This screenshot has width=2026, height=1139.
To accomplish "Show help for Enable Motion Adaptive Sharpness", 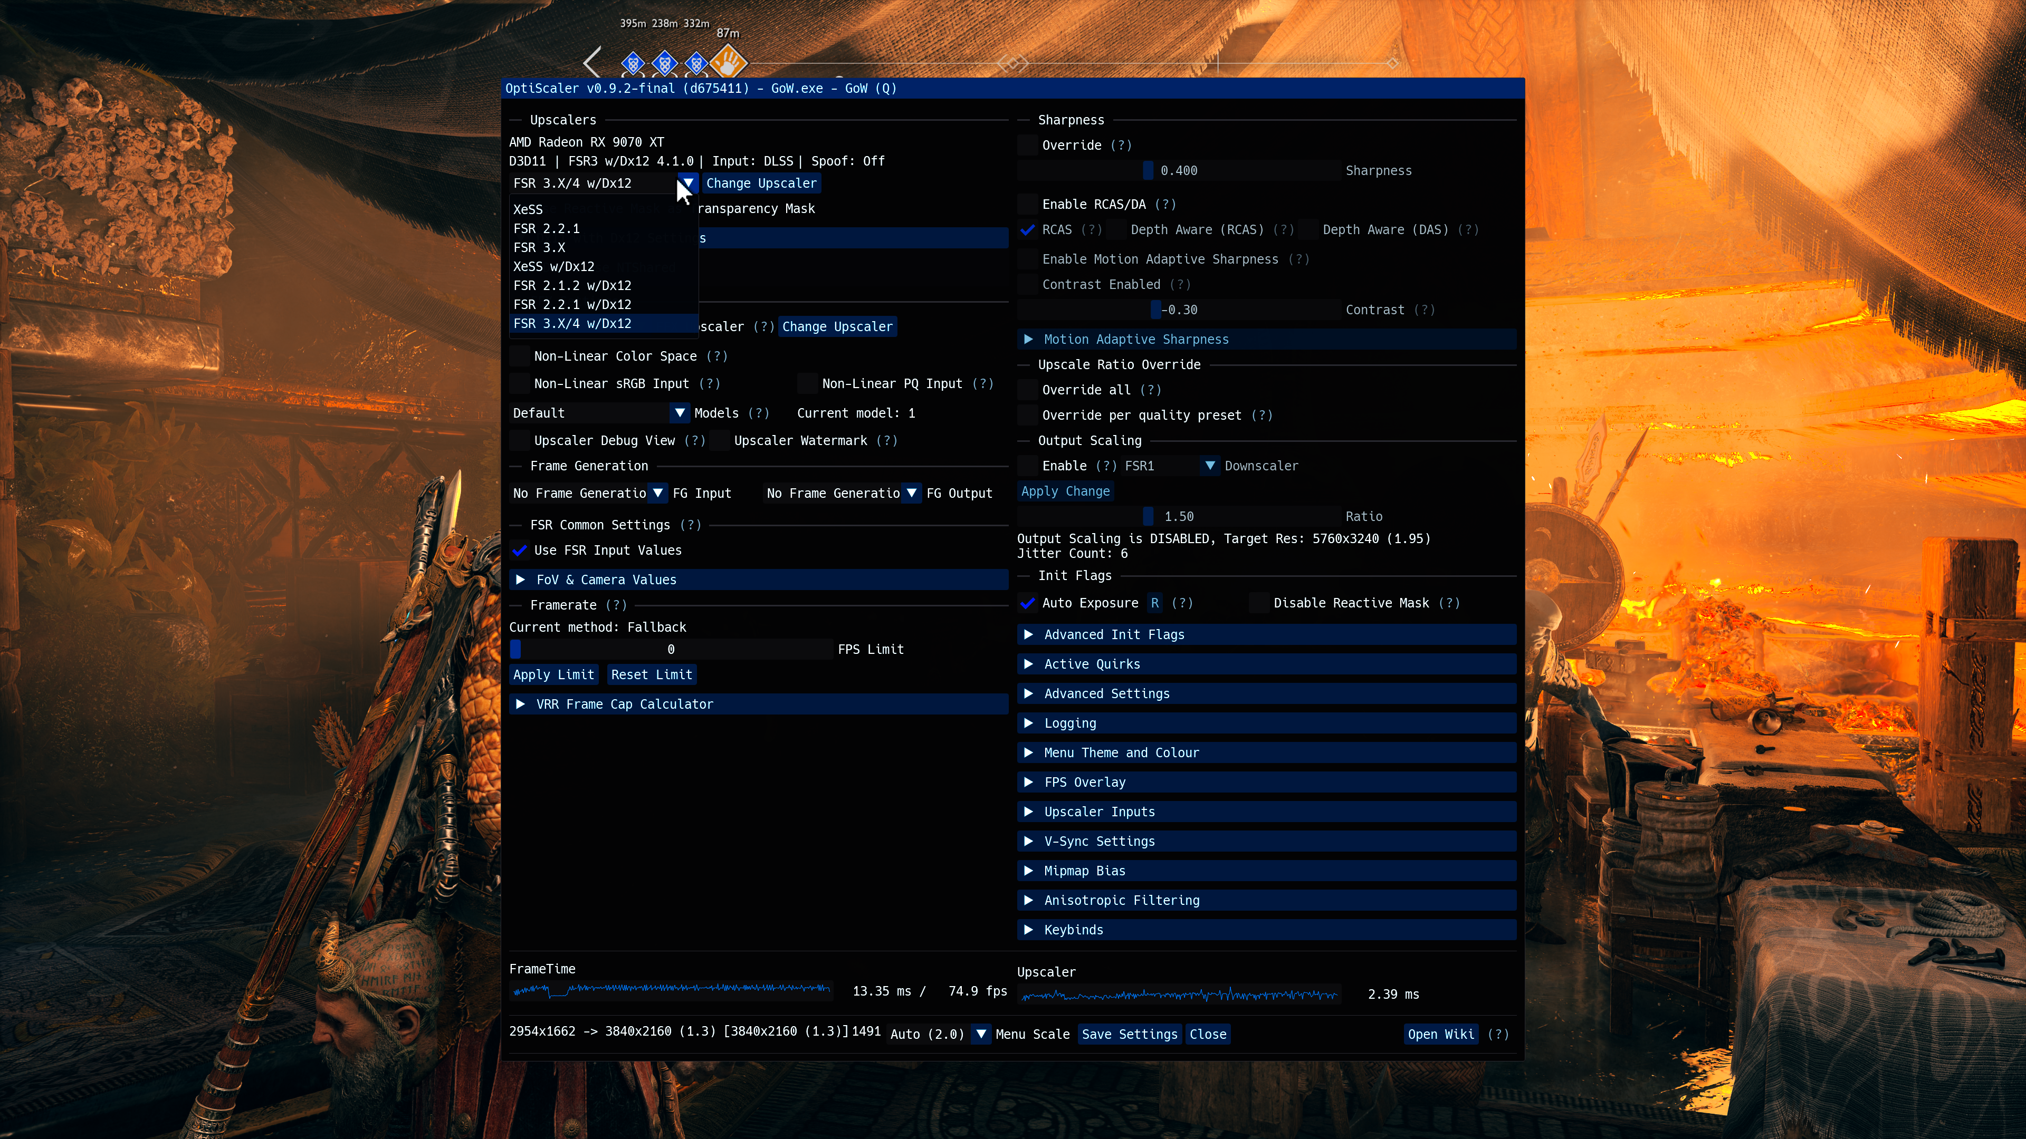I will [x=1298, y=259].
